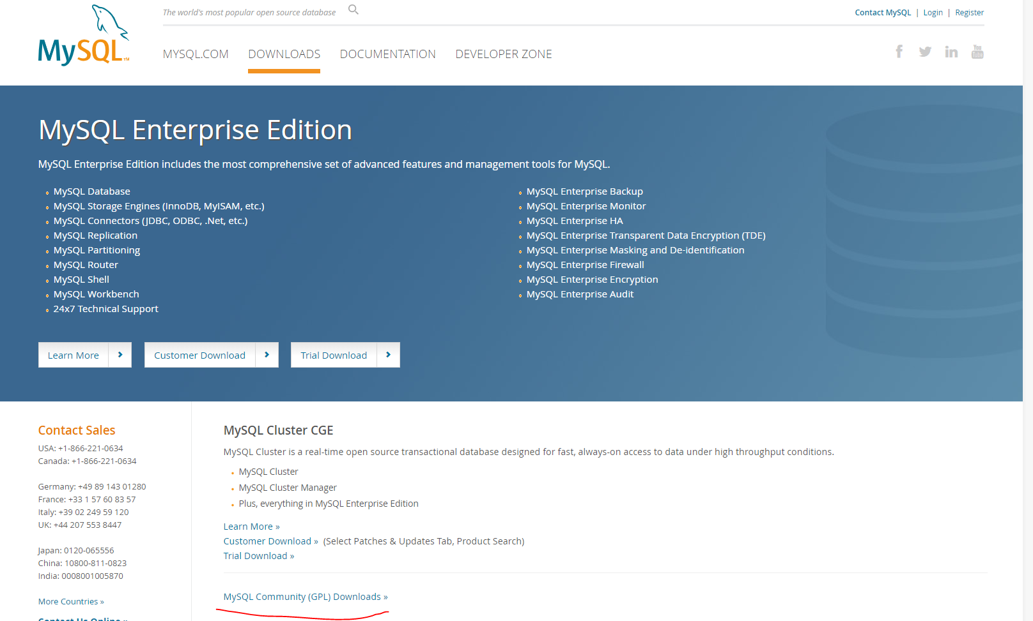This screenshot has height=621, width=1033.
Task: Switch to the DEVELOPER ZONE tab
Action: (x=504, y=54)
